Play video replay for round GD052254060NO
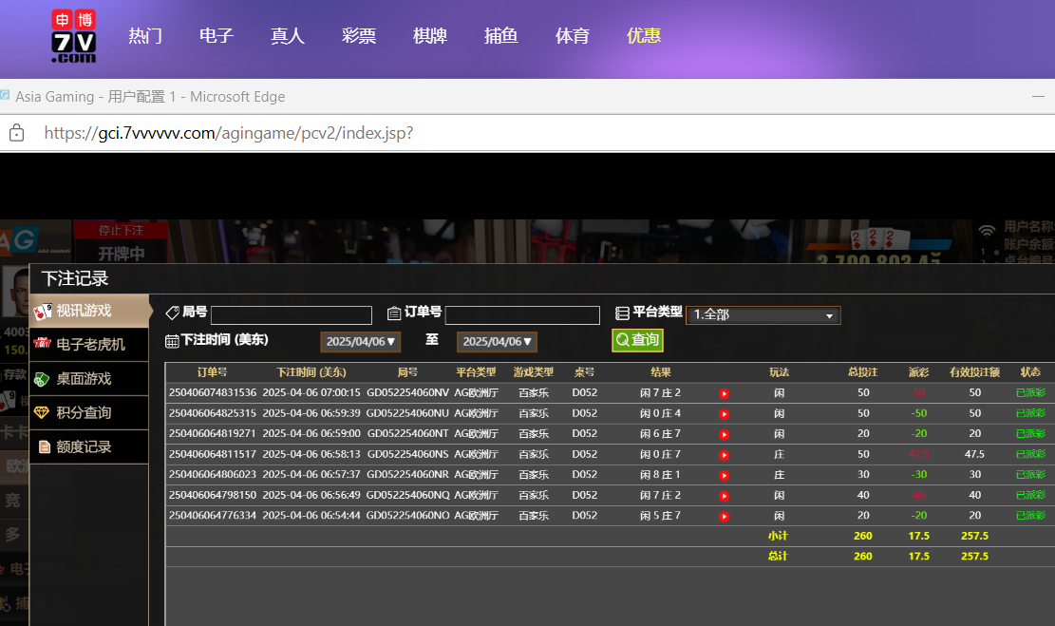The width and height of the screenshot is (1055, 626). pyautogui.click(x=724, y=516)
